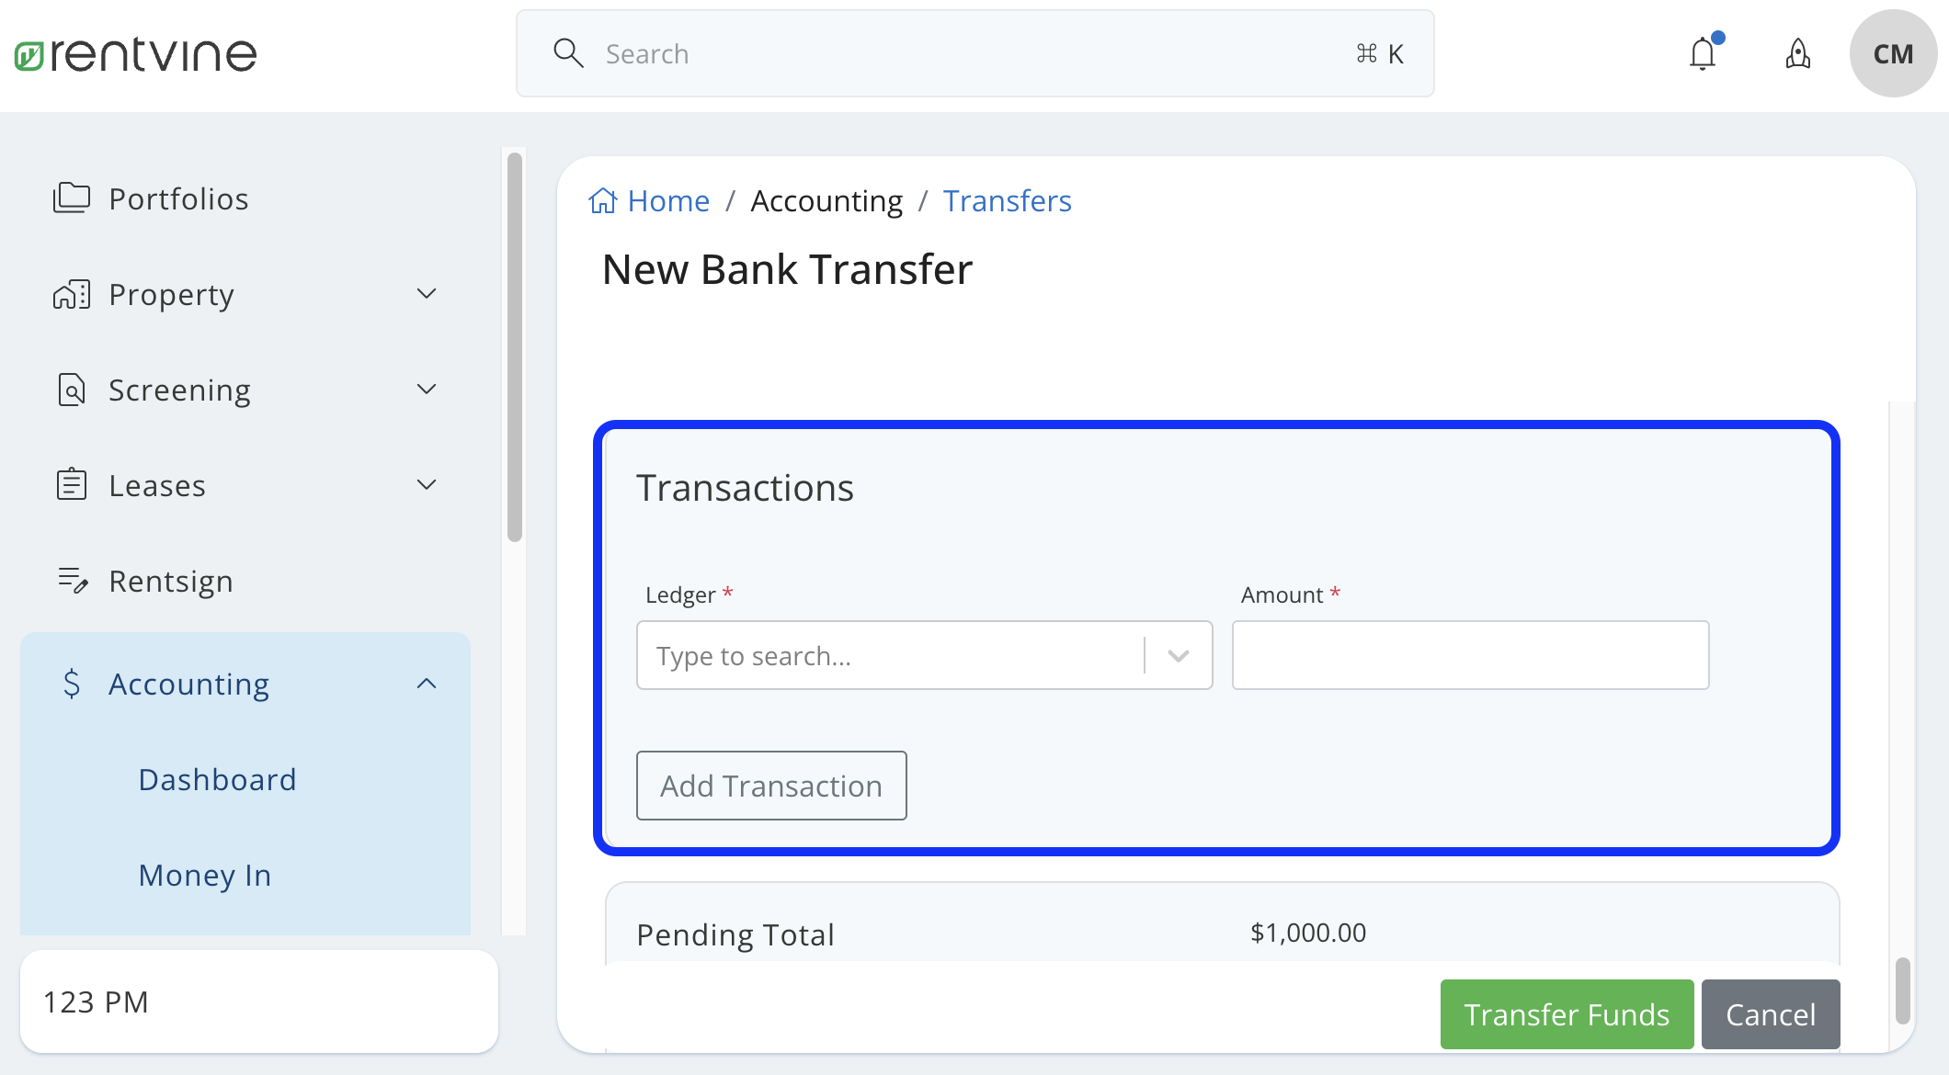1949x1075 pixels.
Task: Click the Amount input field
Action: [1469, 655]
